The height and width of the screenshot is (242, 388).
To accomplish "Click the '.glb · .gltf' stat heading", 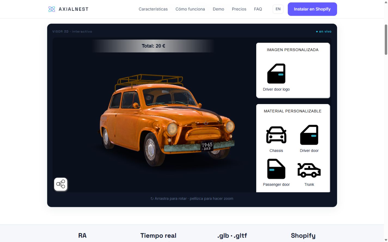I will coord(232,235).
